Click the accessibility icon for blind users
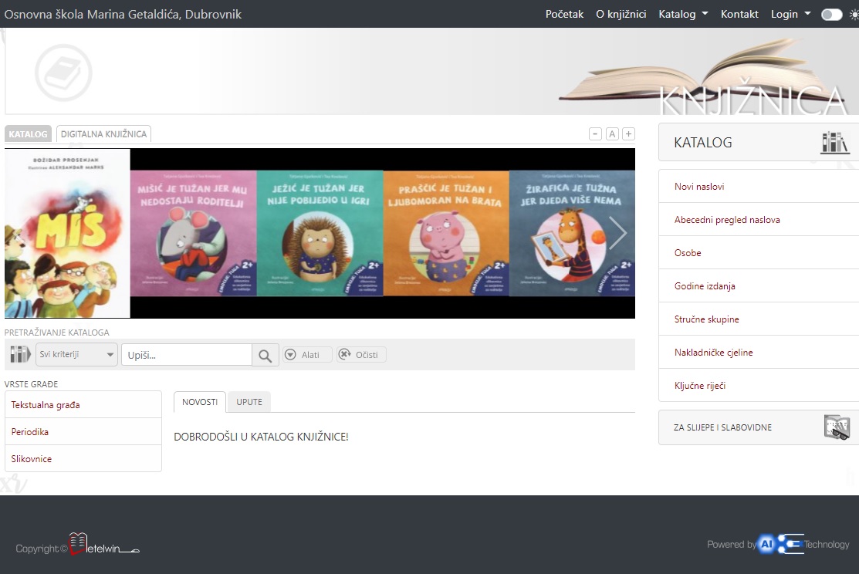 (x=837, y=427)
